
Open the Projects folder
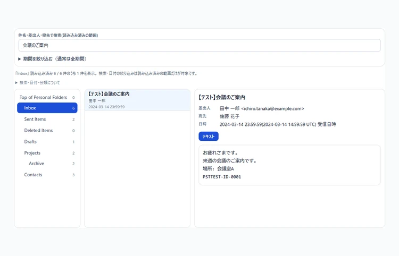[47, 153]
